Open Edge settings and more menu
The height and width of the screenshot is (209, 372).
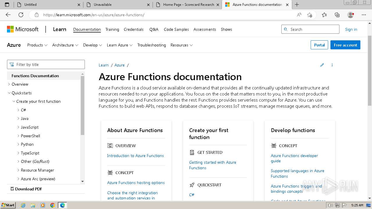coord(364,15)
